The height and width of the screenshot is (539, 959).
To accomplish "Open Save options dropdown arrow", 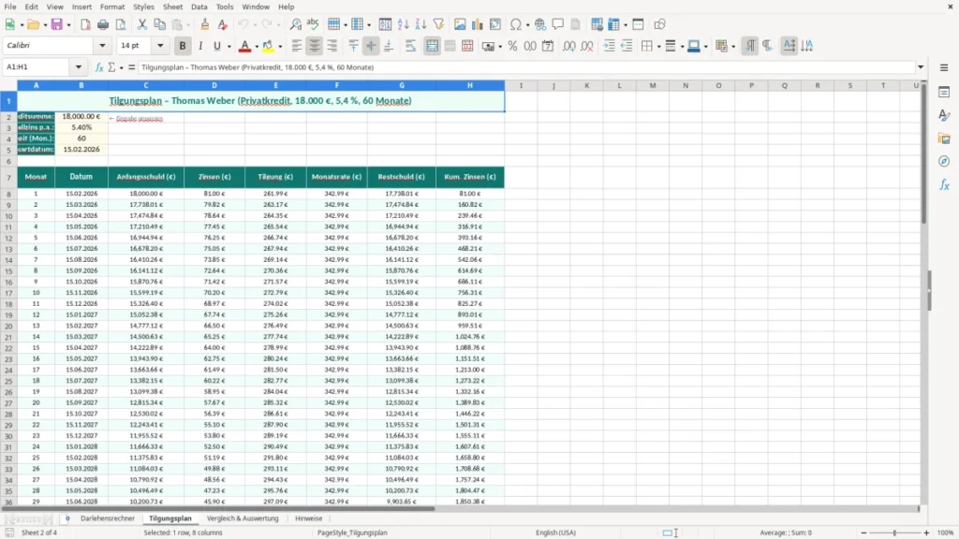I will (x=68, y=25).
